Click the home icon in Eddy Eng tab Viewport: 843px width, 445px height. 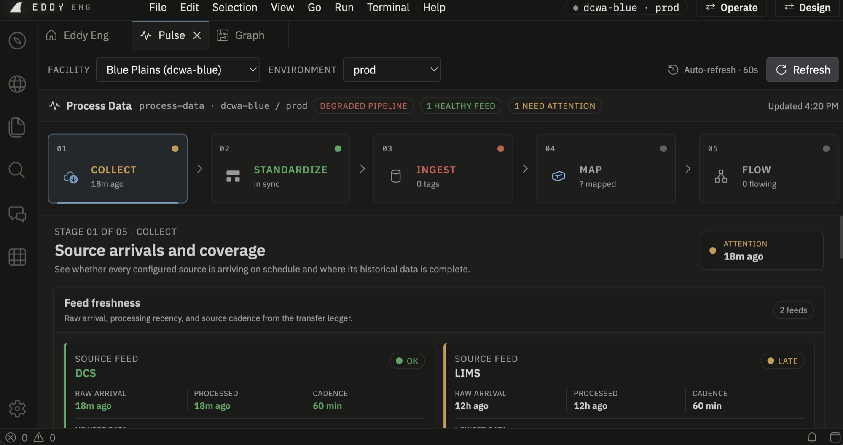tap(51, 35)
